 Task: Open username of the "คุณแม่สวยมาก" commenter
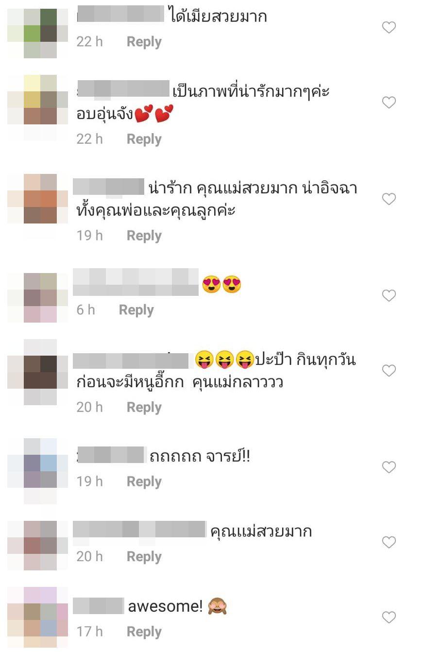[139, 530]
